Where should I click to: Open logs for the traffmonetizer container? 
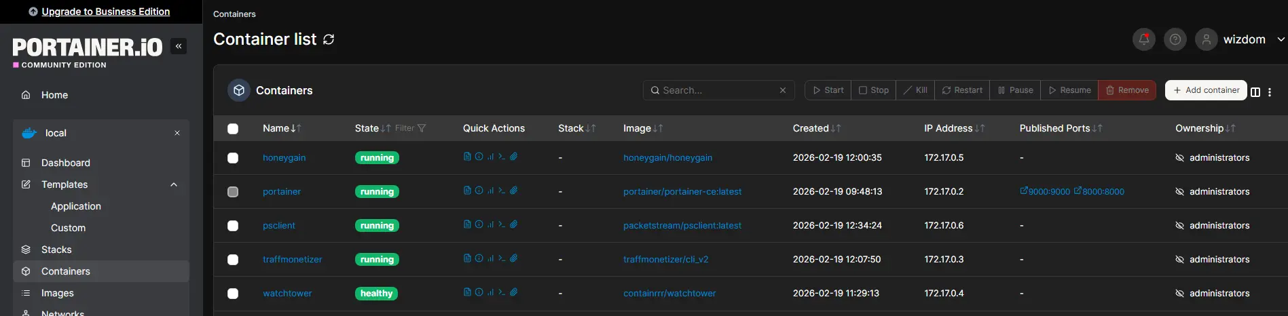(467, 258)
